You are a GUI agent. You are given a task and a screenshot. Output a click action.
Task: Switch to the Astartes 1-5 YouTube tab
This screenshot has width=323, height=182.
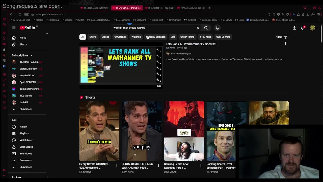[x=159, y=8]
